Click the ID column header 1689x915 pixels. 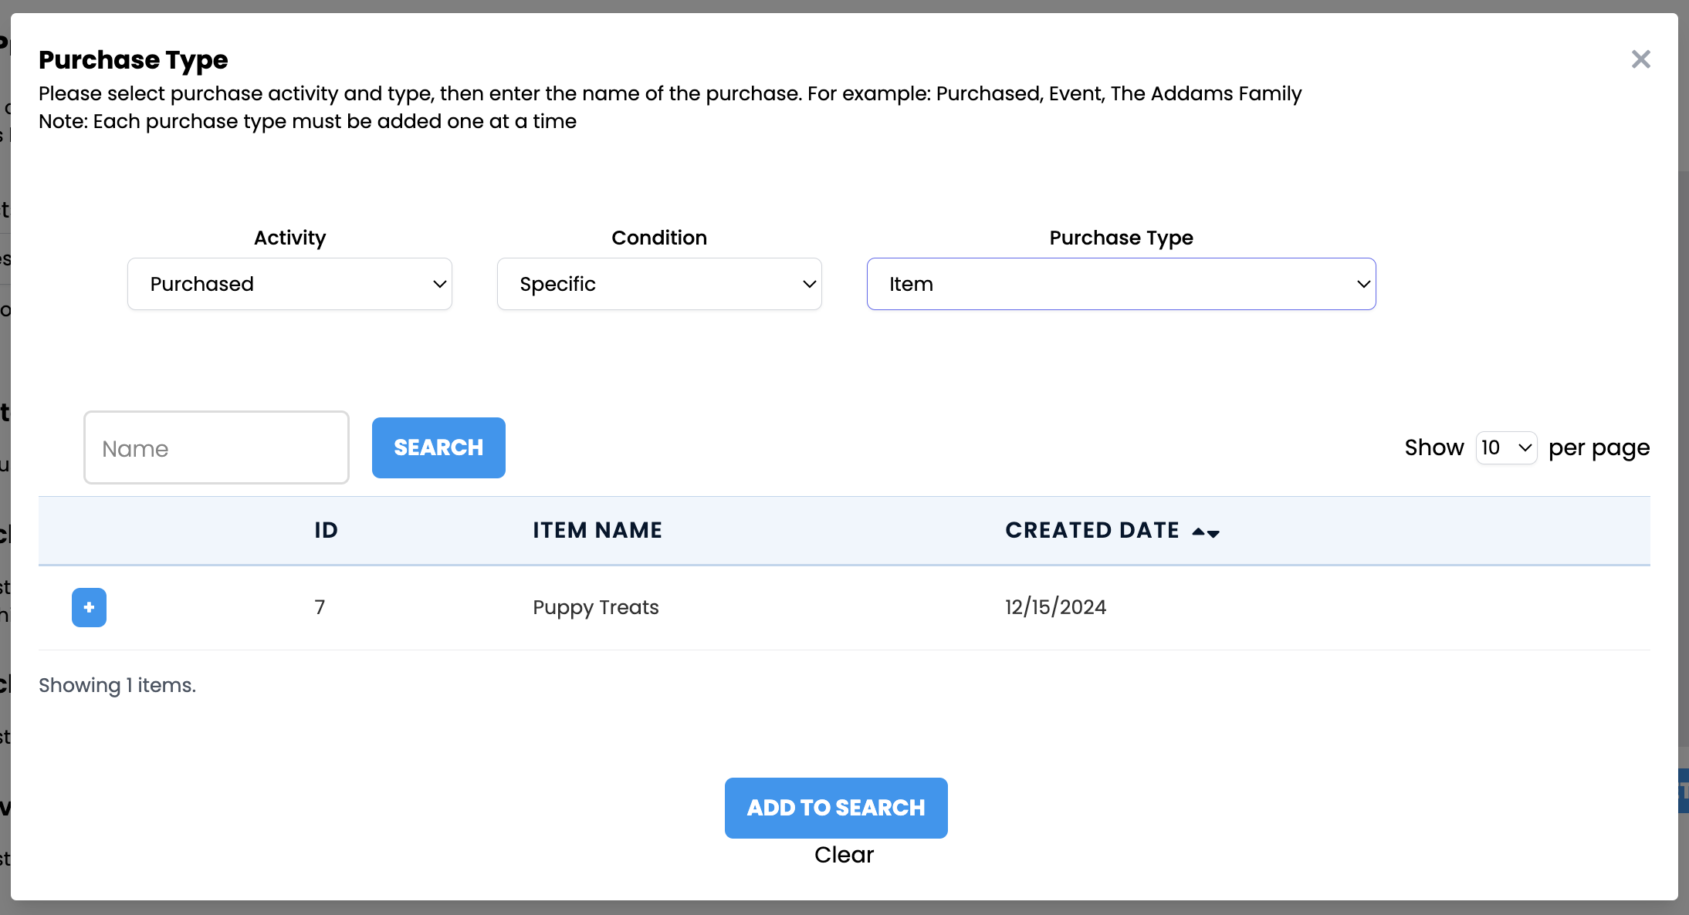[326, 530]
